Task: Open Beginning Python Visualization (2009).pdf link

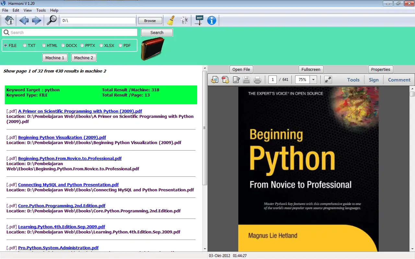Action: point(62,137)
